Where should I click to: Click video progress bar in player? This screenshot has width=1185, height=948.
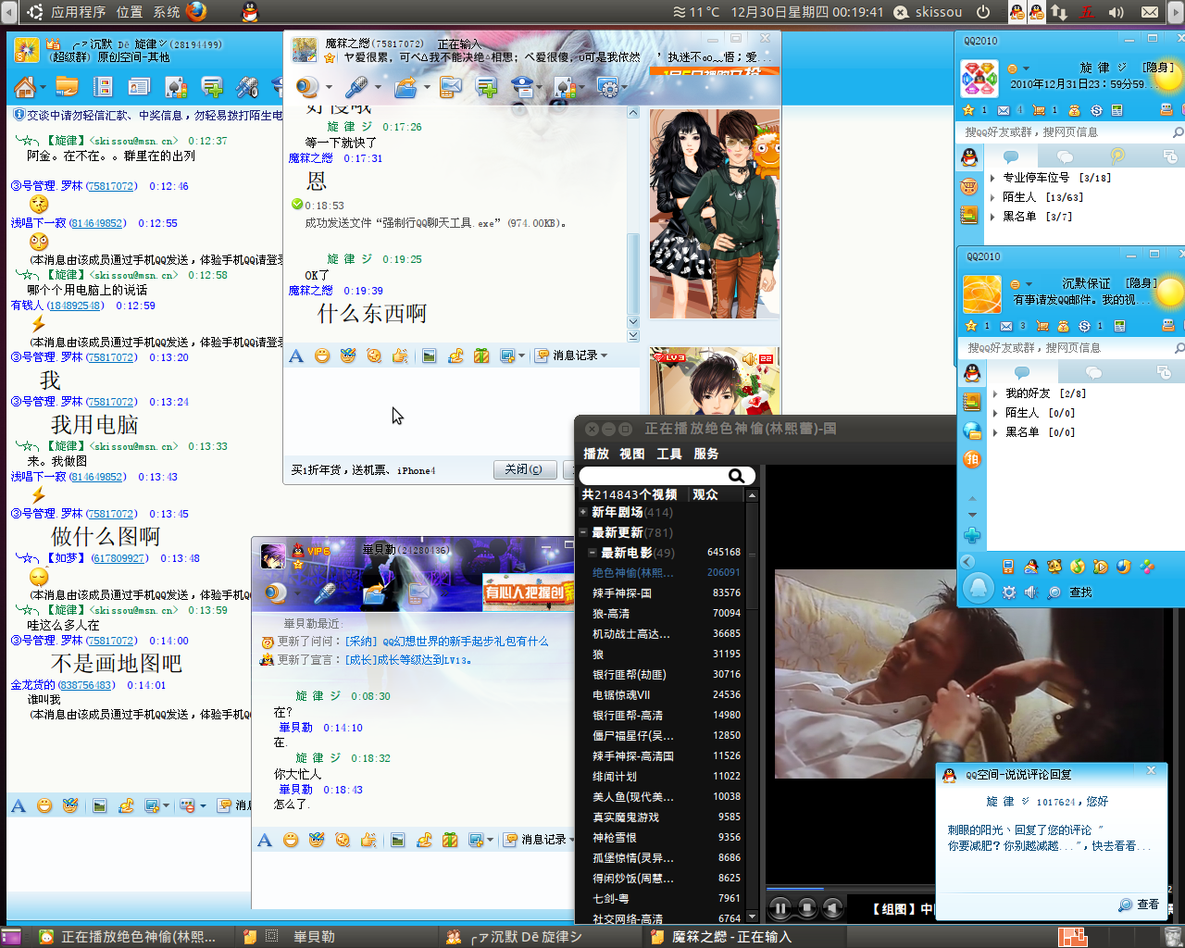coord(849,889)
